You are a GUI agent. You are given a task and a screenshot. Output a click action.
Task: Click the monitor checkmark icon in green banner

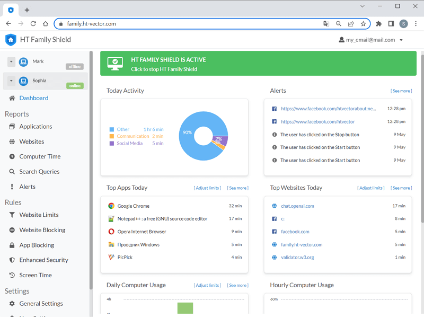point(115,64)
